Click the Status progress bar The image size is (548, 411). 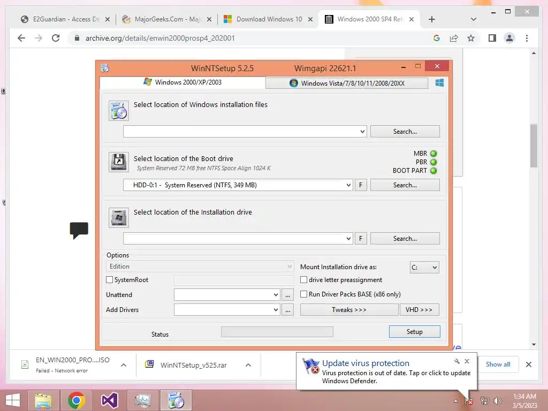click(277, 332)
